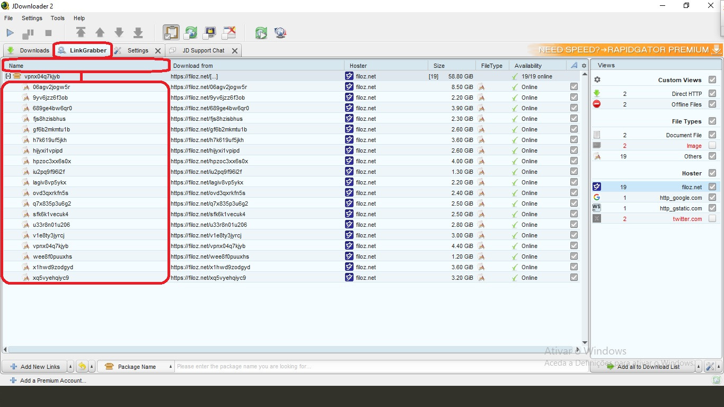Close the JD Support Chat tab
This screenshot has width=724, height=407.
tap(235, 51)
